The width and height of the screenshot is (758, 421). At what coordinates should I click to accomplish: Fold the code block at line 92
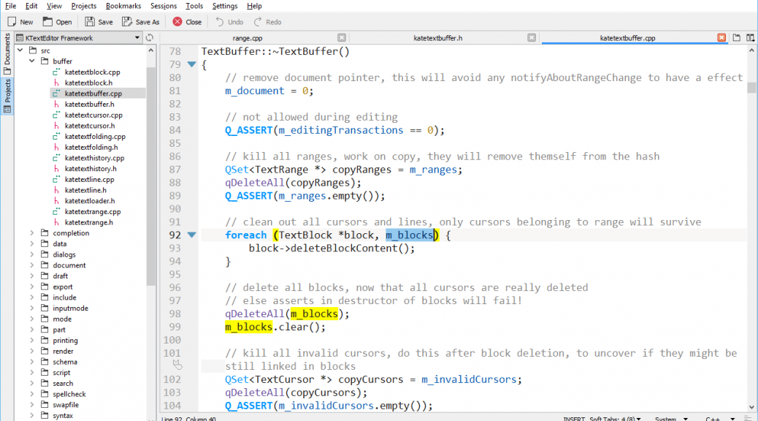coord(192,235)
